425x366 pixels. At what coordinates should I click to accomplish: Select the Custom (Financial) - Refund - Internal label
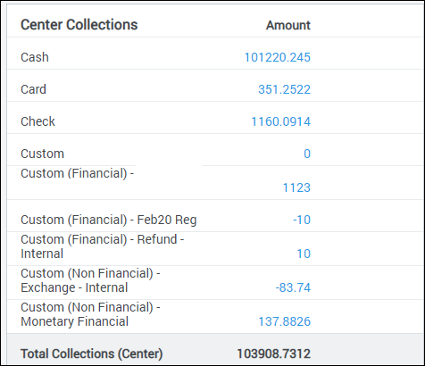pyautogui.click(x=103, y=246)
